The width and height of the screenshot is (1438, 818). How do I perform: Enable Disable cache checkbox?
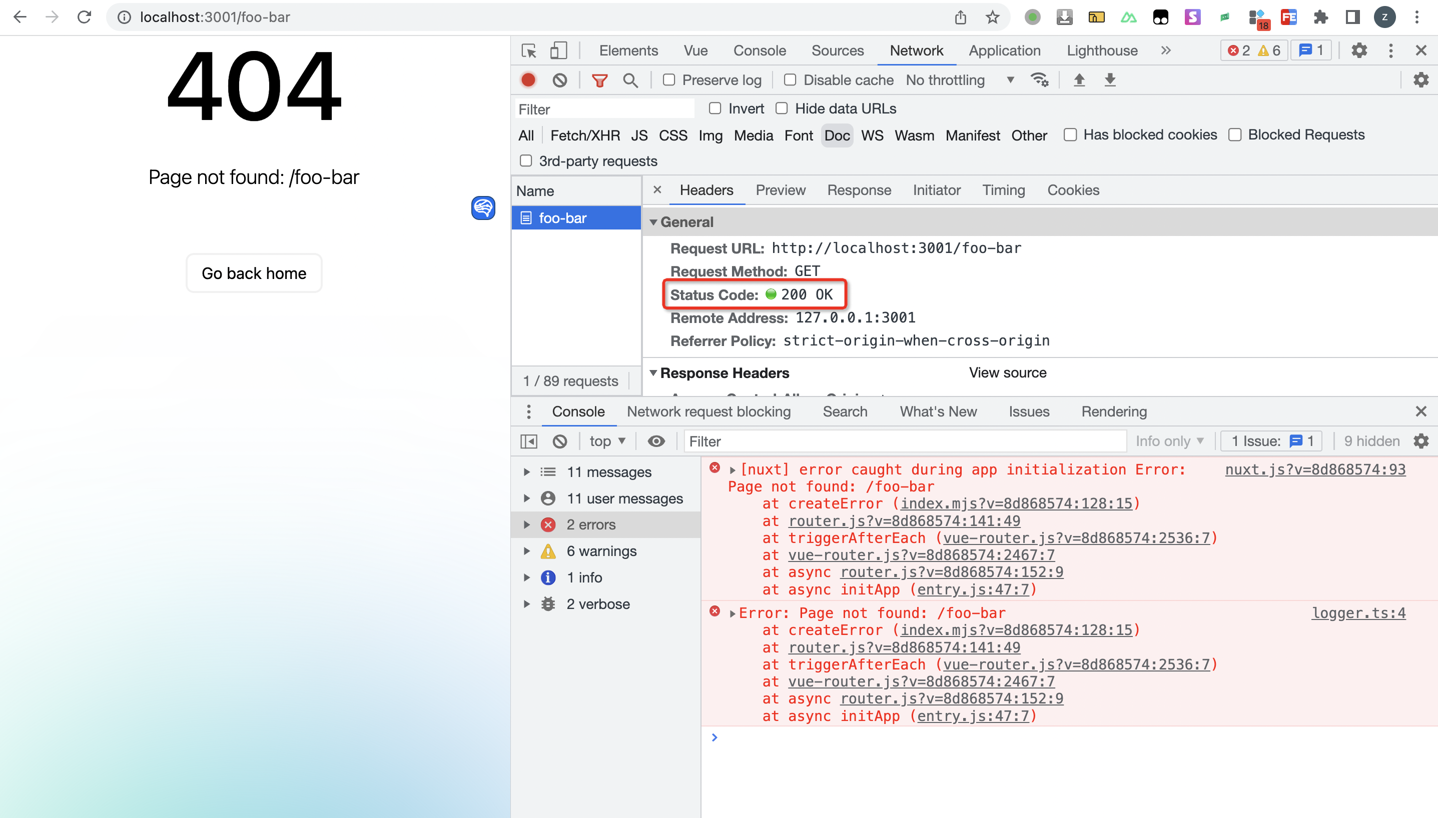(790, 80)
